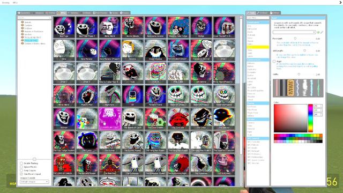Spawn the Derp Monster NPC

pos(87,50)
